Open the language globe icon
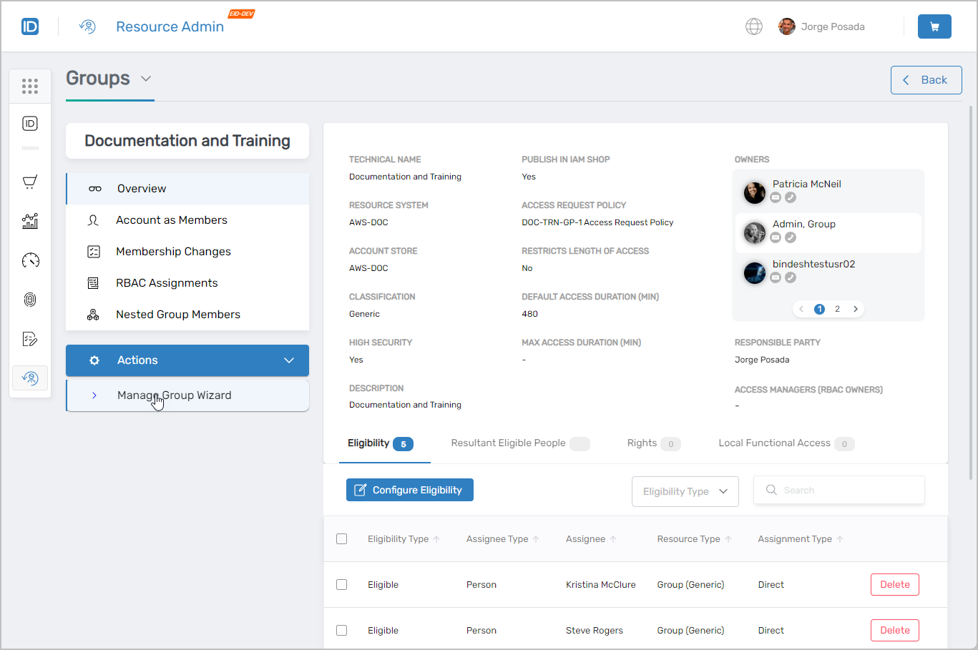This screenshot has height=650, width=978. point(753,26)
